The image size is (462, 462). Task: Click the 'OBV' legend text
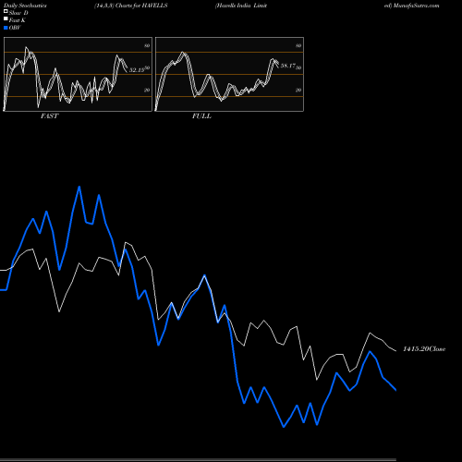[15, 28]
